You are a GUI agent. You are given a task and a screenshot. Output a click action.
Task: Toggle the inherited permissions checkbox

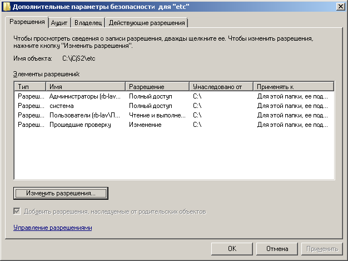click(x=17, y=211)
